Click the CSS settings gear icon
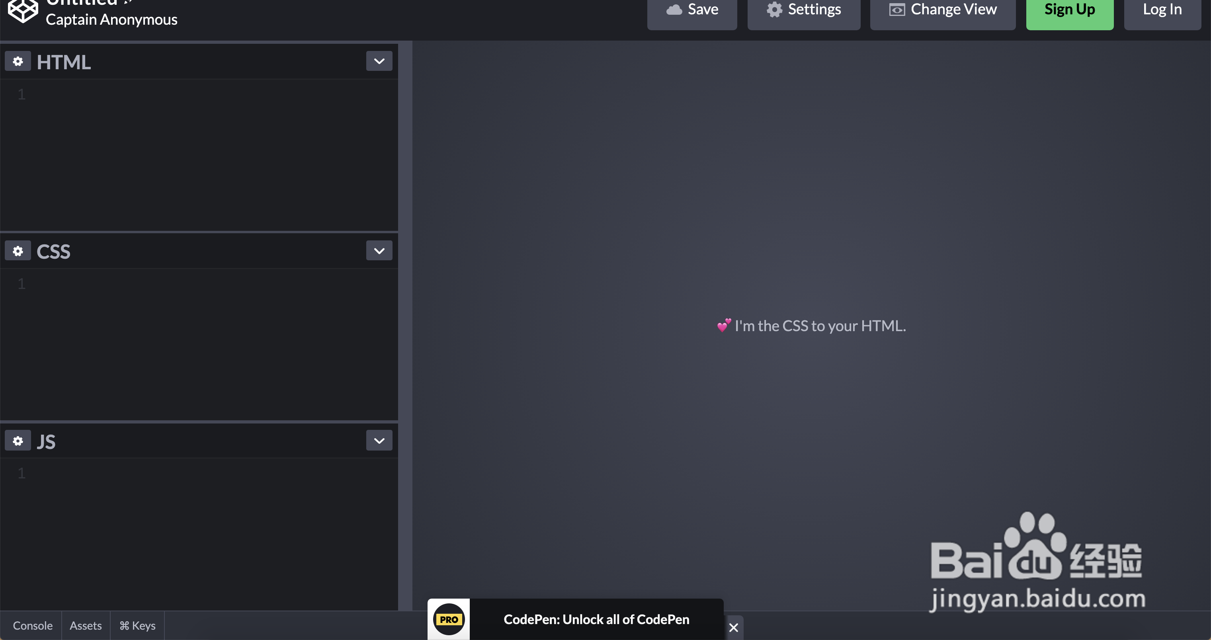Viewport: 1211px width, 640px height. [18, 251]
